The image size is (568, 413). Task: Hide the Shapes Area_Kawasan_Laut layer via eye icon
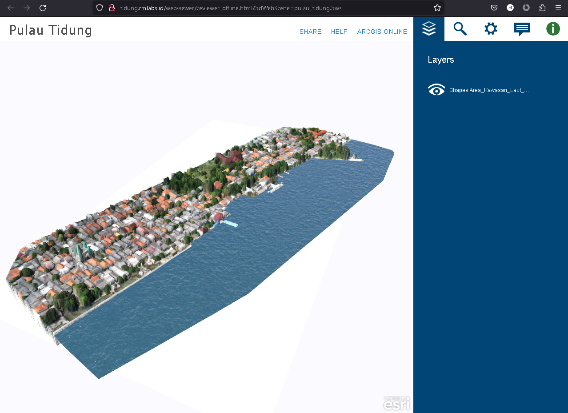coord(436,90)
